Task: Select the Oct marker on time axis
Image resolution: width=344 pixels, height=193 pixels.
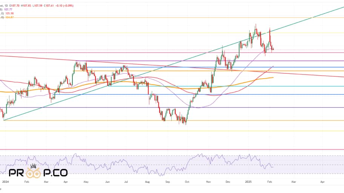Action: 187,181
